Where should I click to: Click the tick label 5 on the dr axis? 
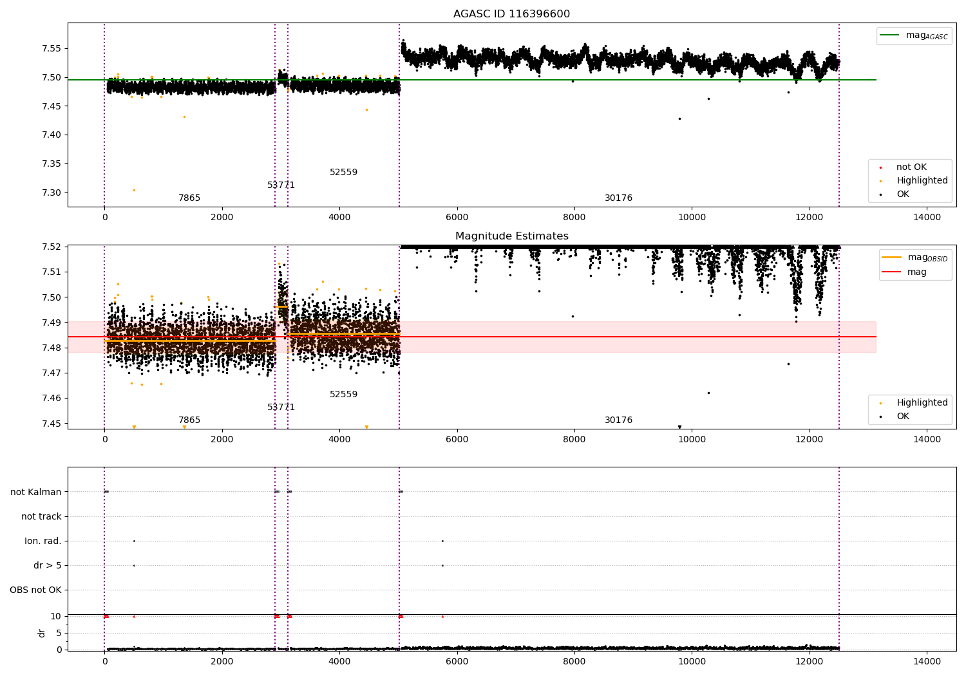point(59,634)
